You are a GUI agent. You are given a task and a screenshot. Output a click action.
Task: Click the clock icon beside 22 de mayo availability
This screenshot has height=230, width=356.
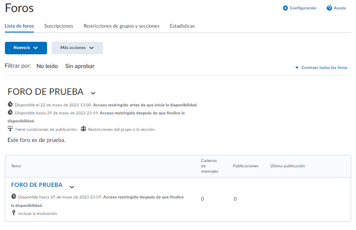point(11,105)
